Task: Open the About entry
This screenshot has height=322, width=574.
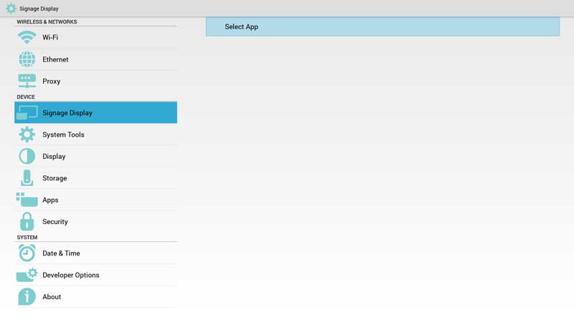Action: [x=96, y=296]
